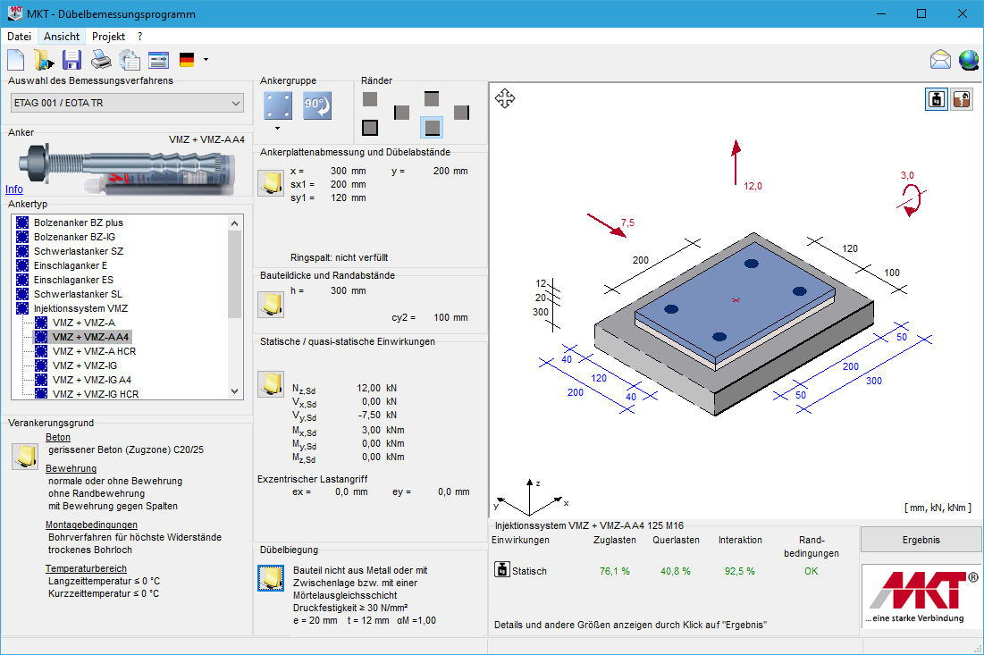Select the all-edges Ränder option
This screenshot has height=655, width=984.
(x=370, y=128)
